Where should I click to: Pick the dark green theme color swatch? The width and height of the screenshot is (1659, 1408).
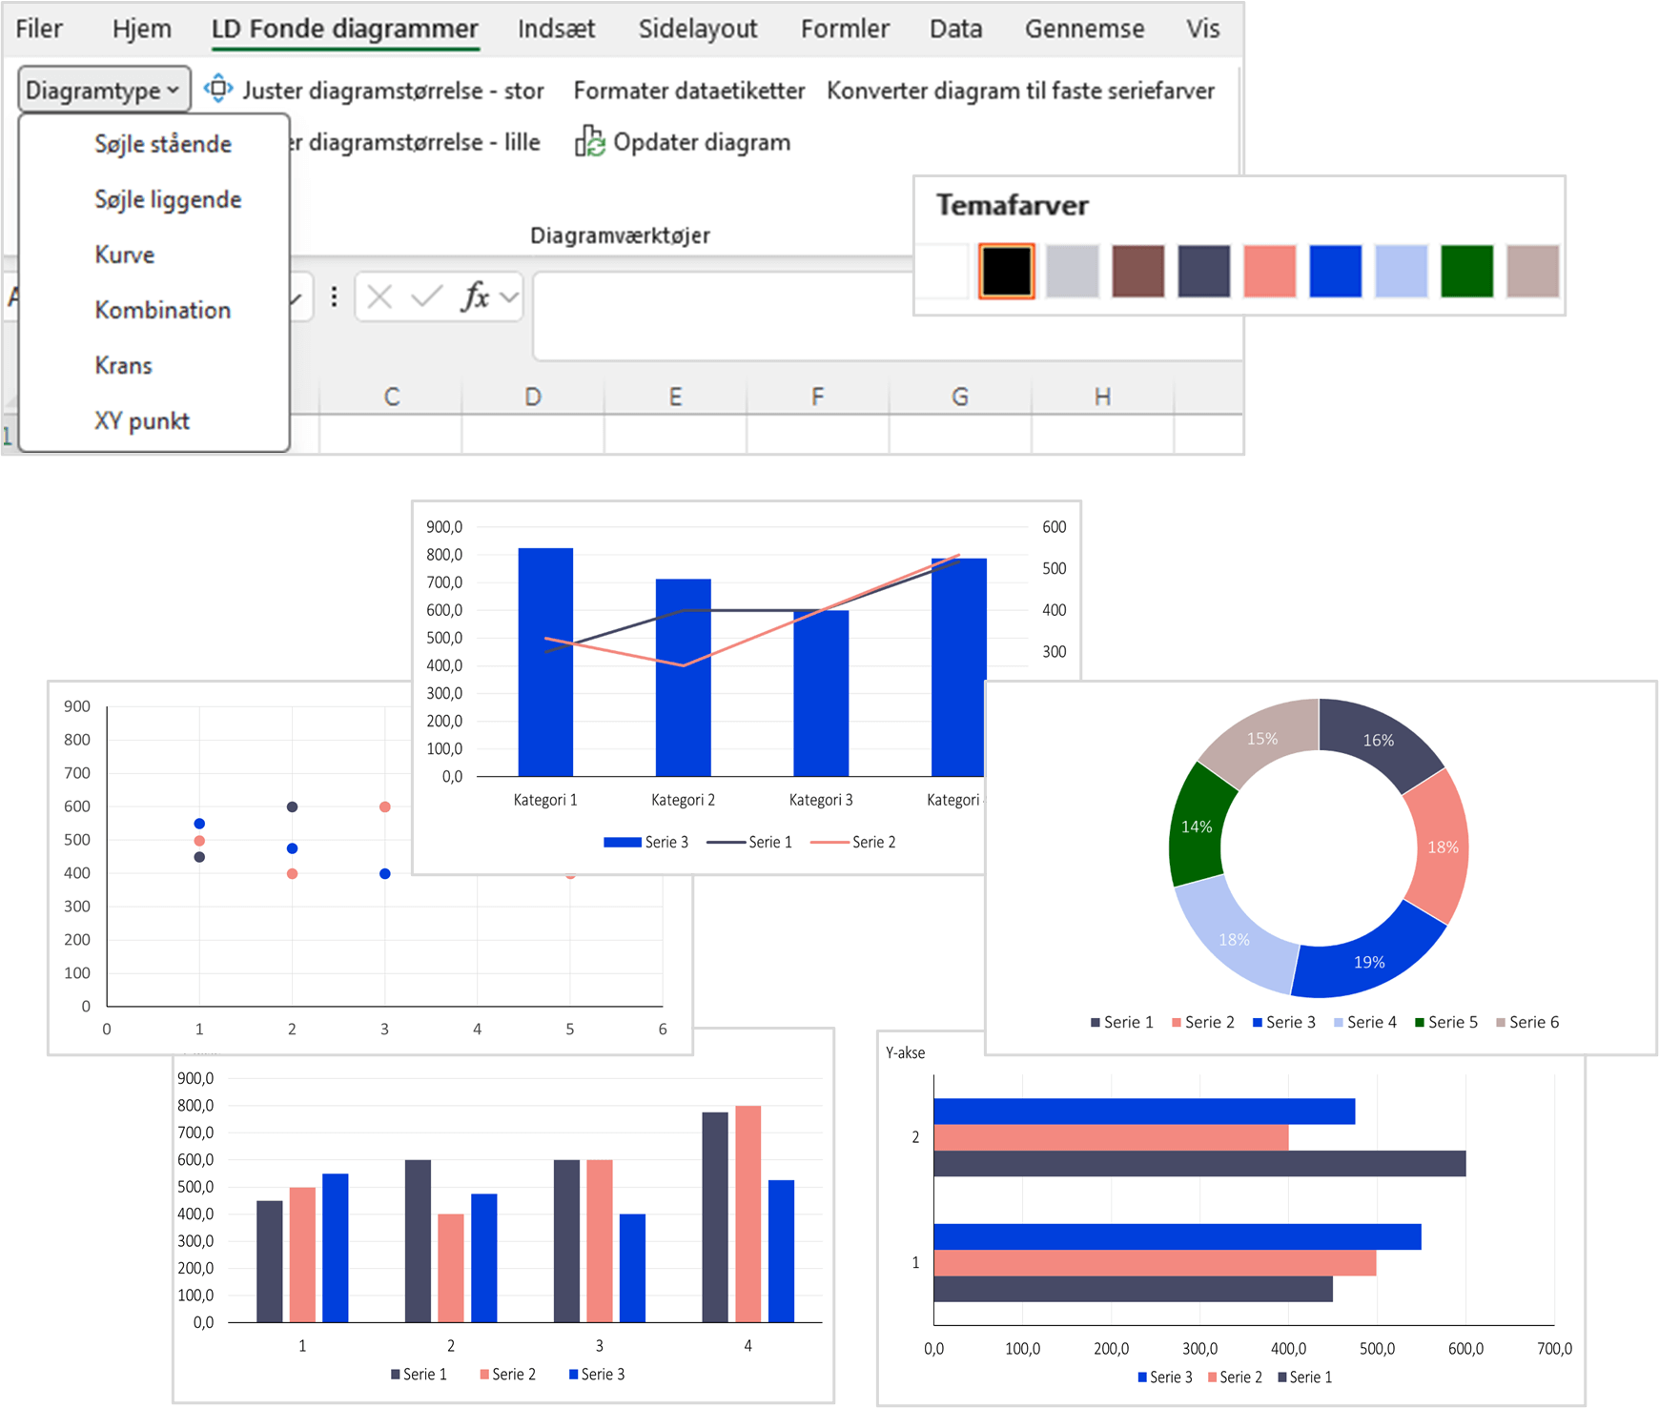(x=1466, y=272)
